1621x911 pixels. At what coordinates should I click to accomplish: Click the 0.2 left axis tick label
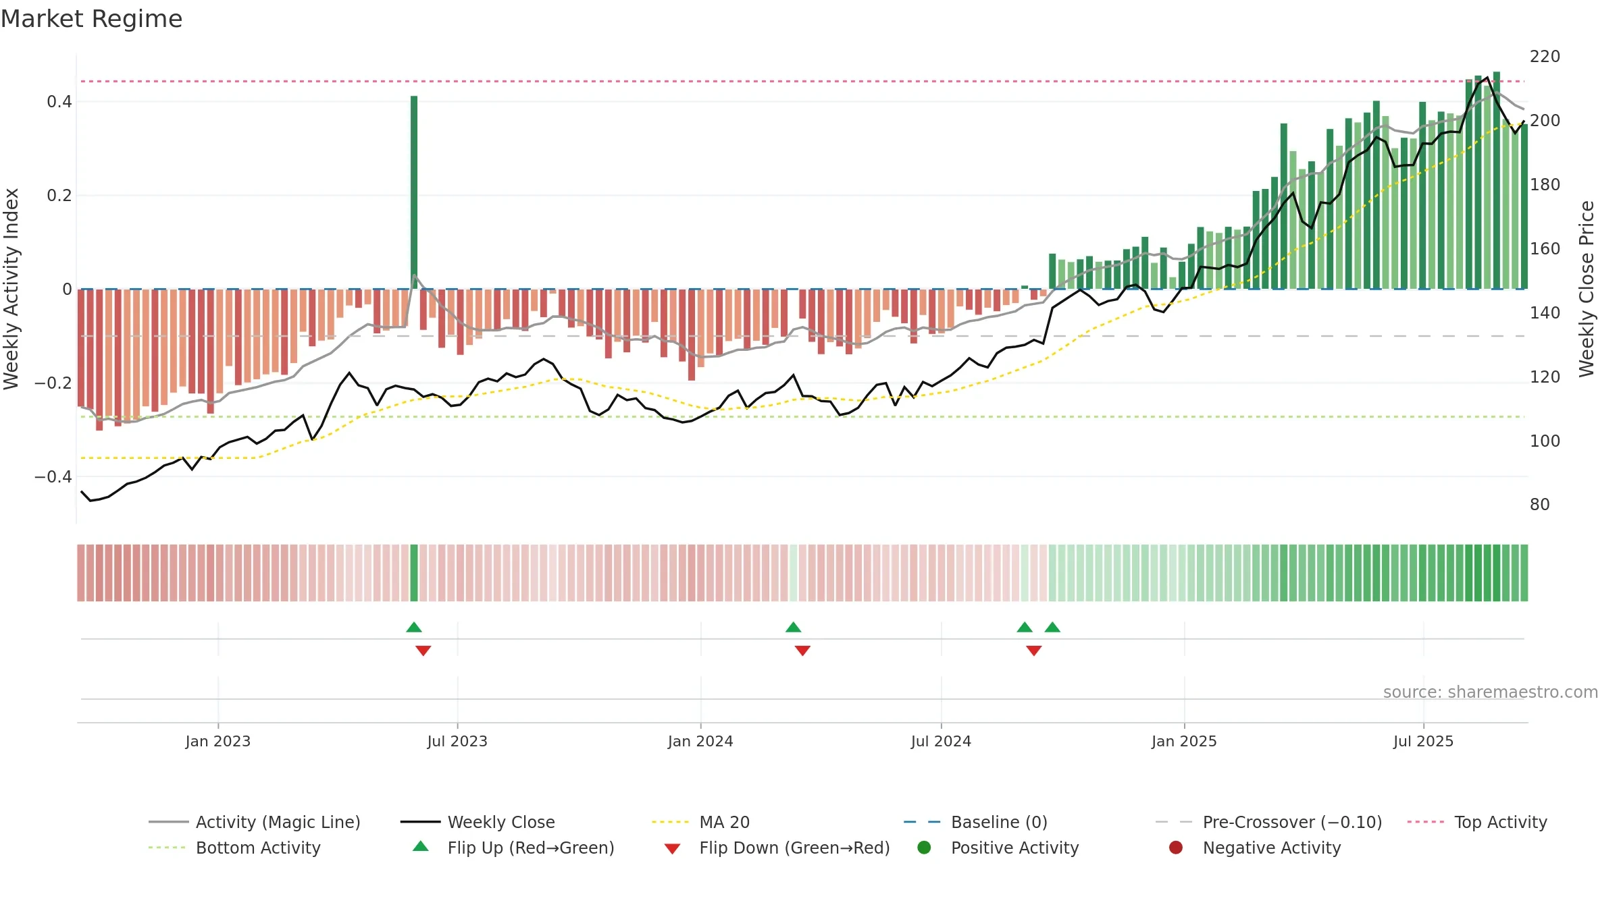point(59,196)
